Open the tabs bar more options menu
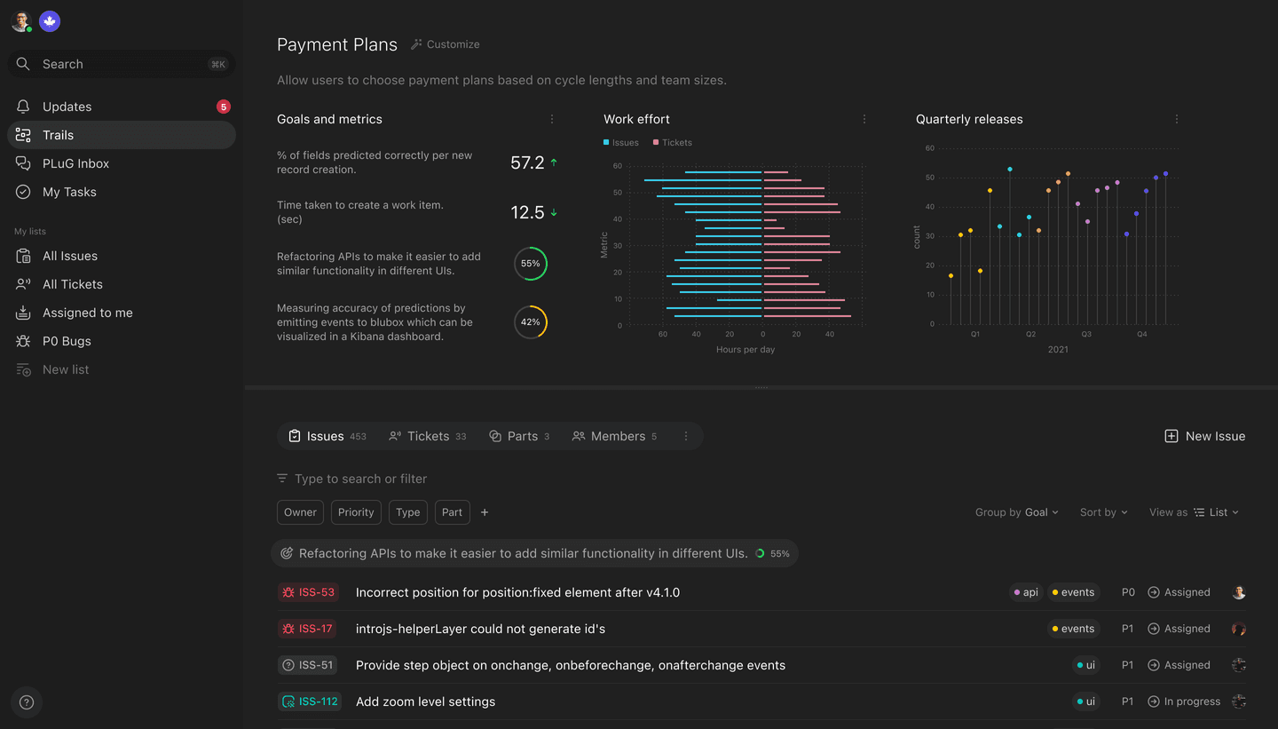Screen dimensions: 1278x729 686,436
